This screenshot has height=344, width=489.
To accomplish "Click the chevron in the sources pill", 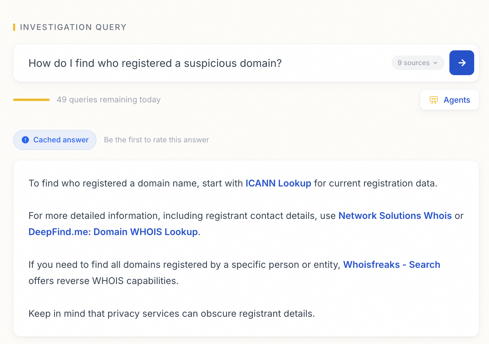I will pyautogui.click(x=435, y=63).
